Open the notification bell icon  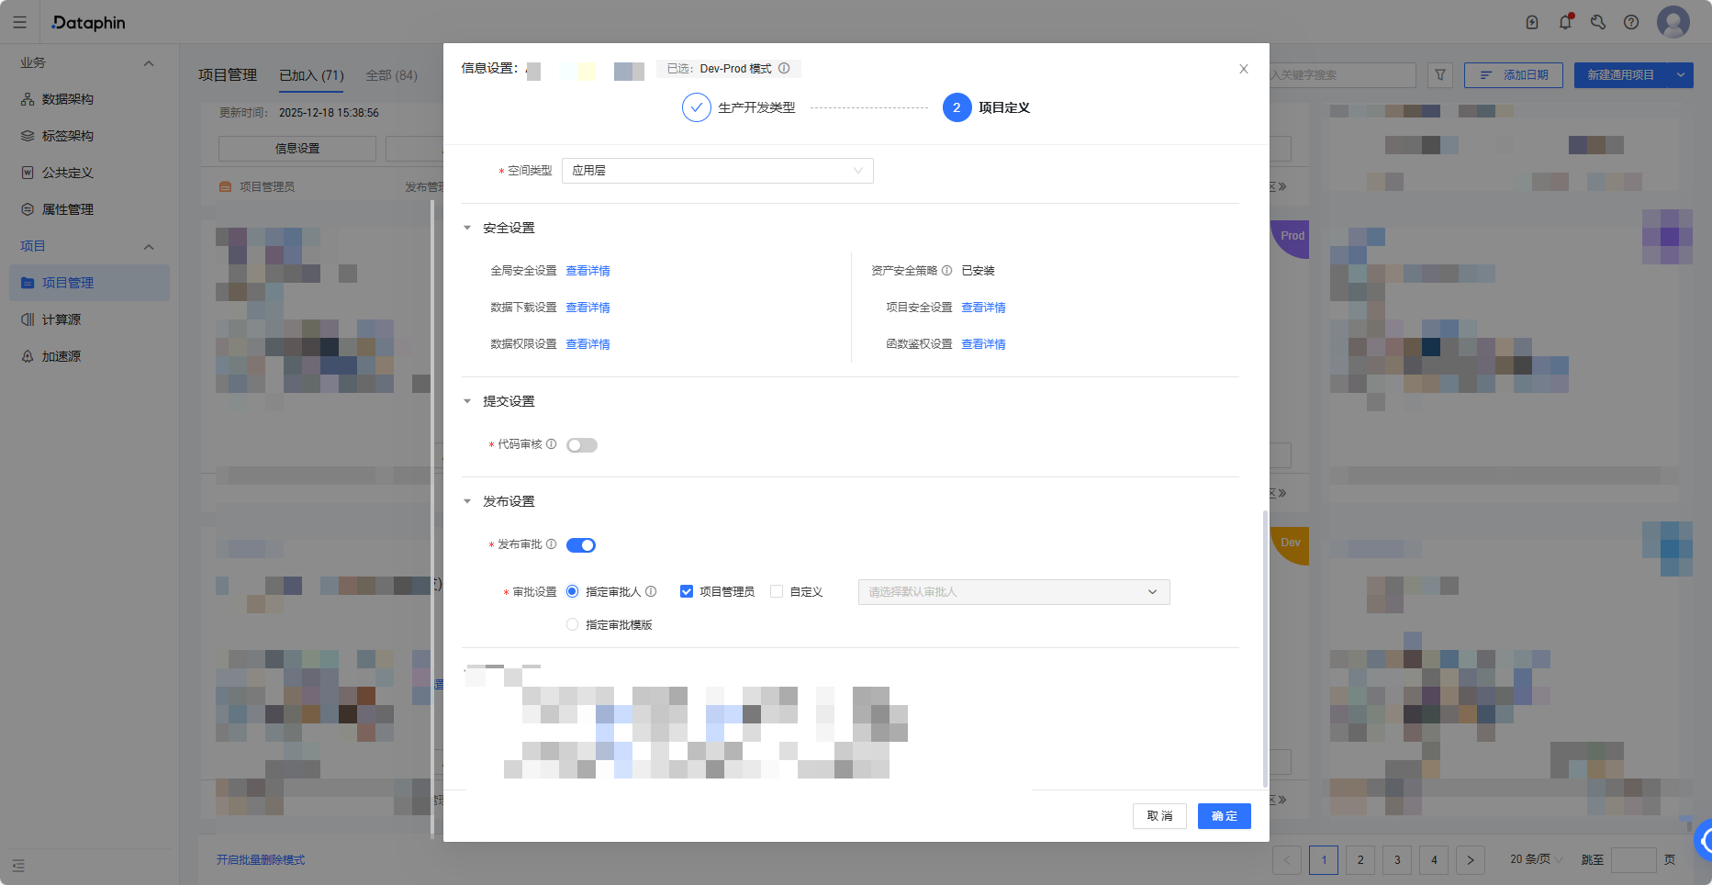(1566, 22)
